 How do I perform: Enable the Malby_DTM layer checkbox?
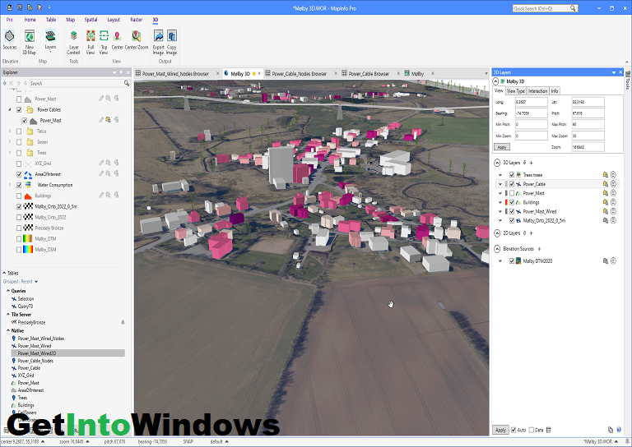[x=19, y=238]
